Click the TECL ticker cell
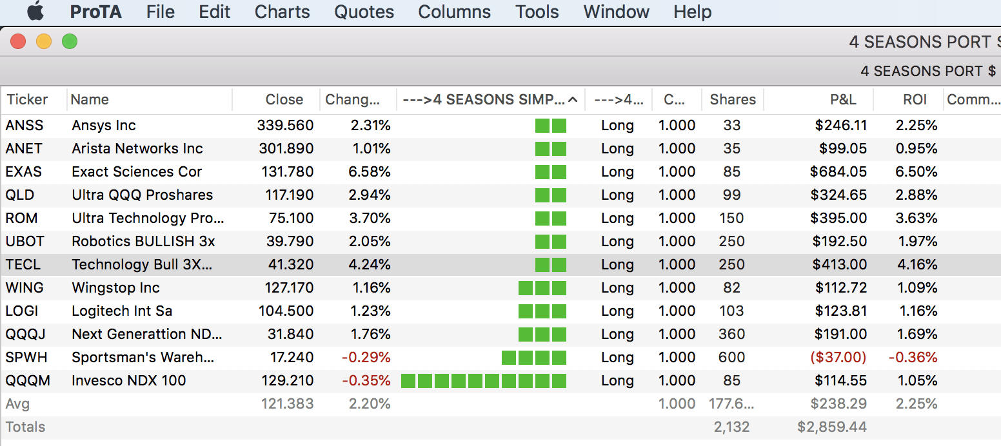 [23, 265]
